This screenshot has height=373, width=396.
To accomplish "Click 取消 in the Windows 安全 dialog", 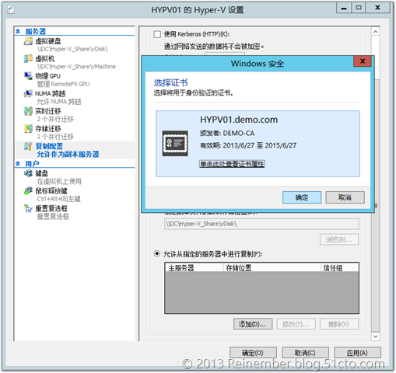I will pos(345,197).
